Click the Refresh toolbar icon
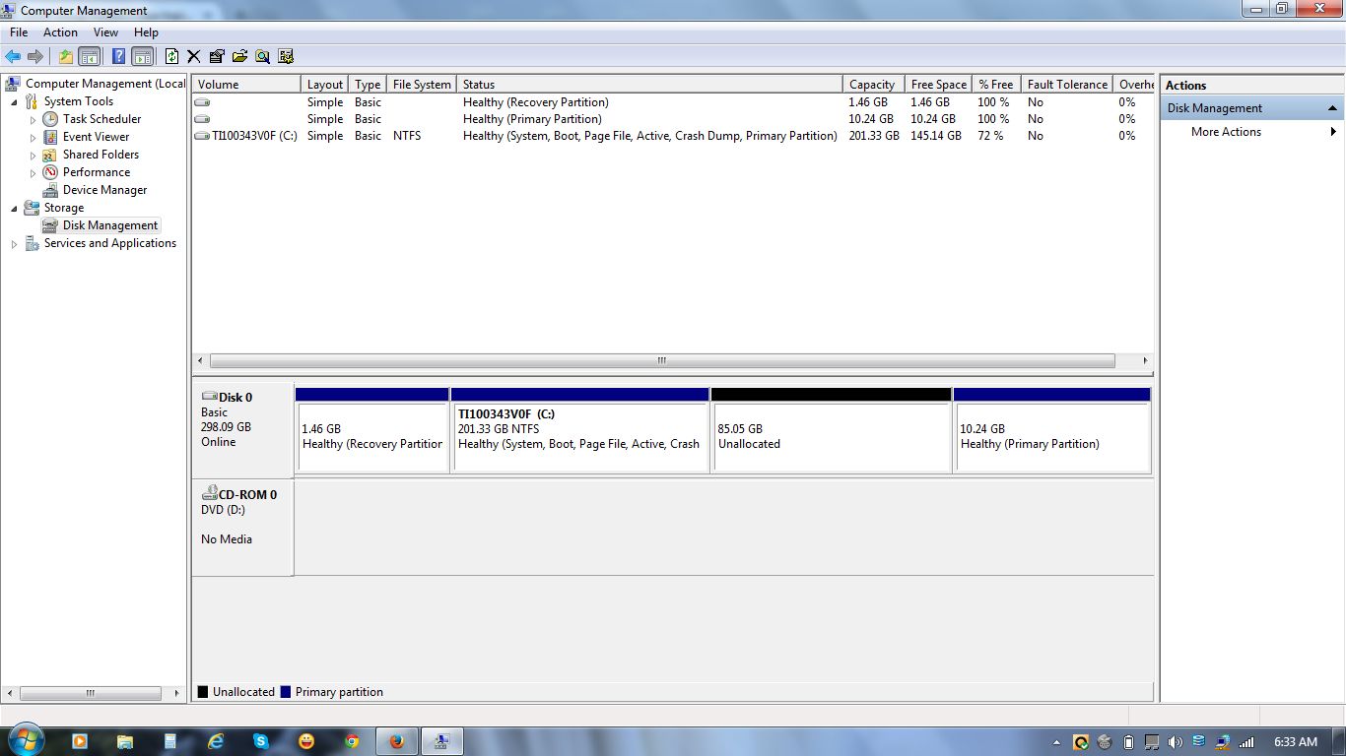Image resolution: width=1346 pixels, height=756 pixels. tap(172, 57)
